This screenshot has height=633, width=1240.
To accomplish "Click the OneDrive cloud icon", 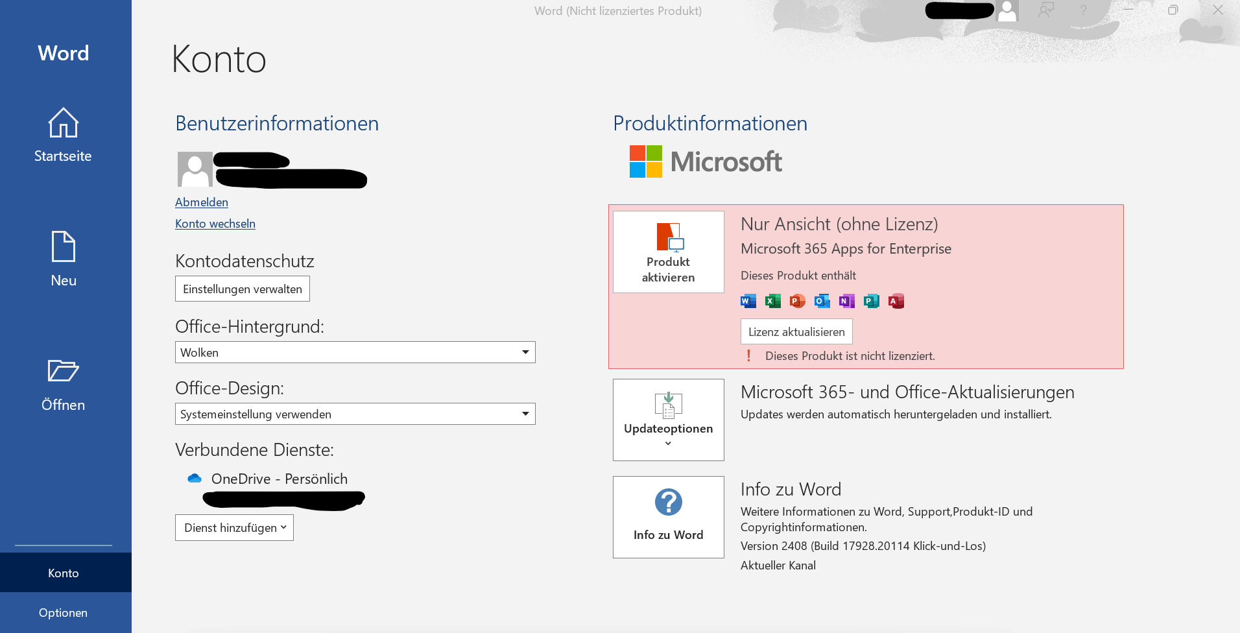I will (195, 479).
